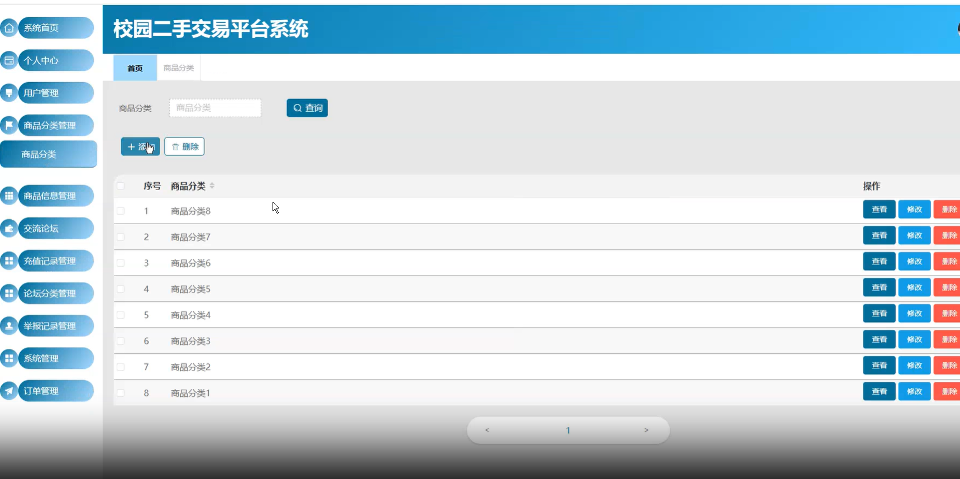
Task: Expand 举报记录管理 menu
Action: [56, 325]
